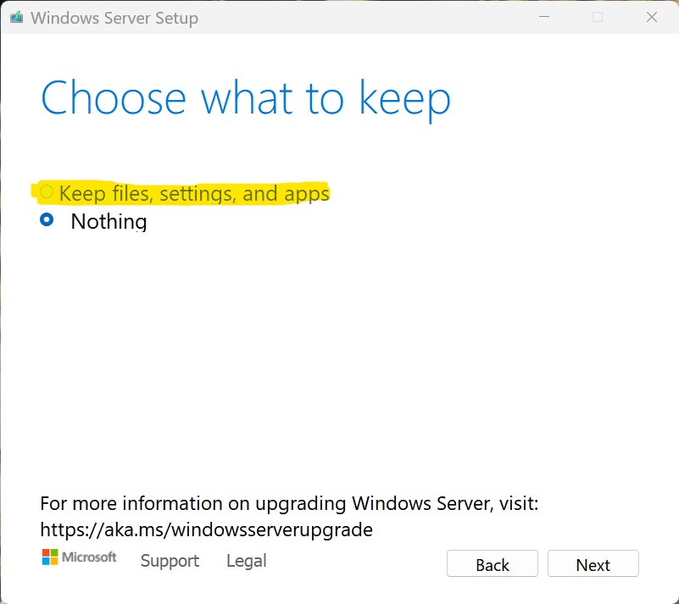Click the greyed-out maximize window icon
The height and width of the screenshot is (604, 679).
pyautogui.click(x=598, y=17)
